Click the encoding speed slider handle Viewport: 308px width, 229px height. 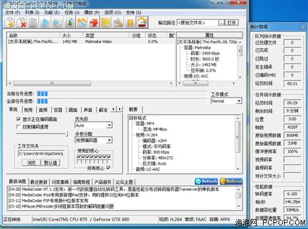67,134
